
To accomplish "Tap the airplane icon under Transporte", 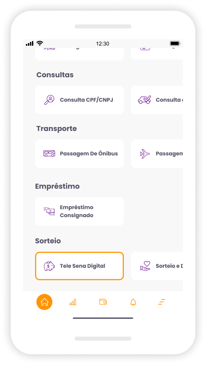I will pyautogui.click(x=145, y=154).
